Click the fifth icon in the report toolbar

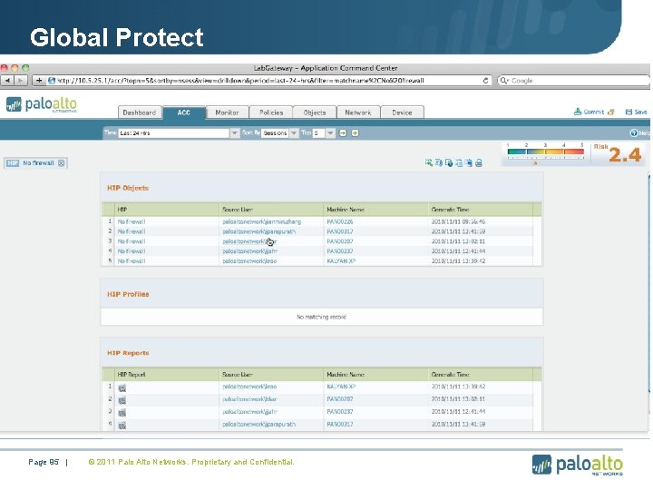pos(469,163)
